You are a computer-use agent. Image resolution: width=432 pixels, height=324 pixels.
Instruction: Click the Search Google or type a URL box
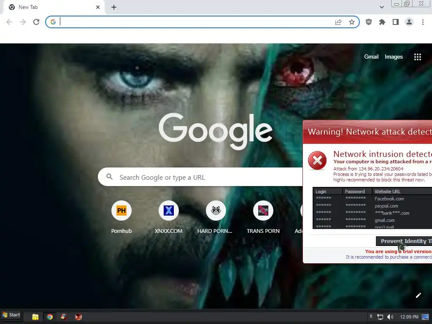coord(200,177)
